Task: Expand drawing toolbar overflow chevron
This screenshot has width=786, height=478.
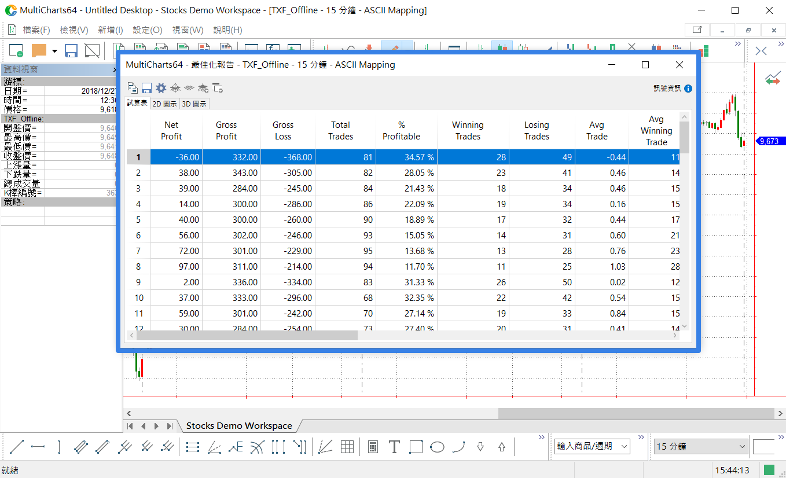Action: pos(541,437)
